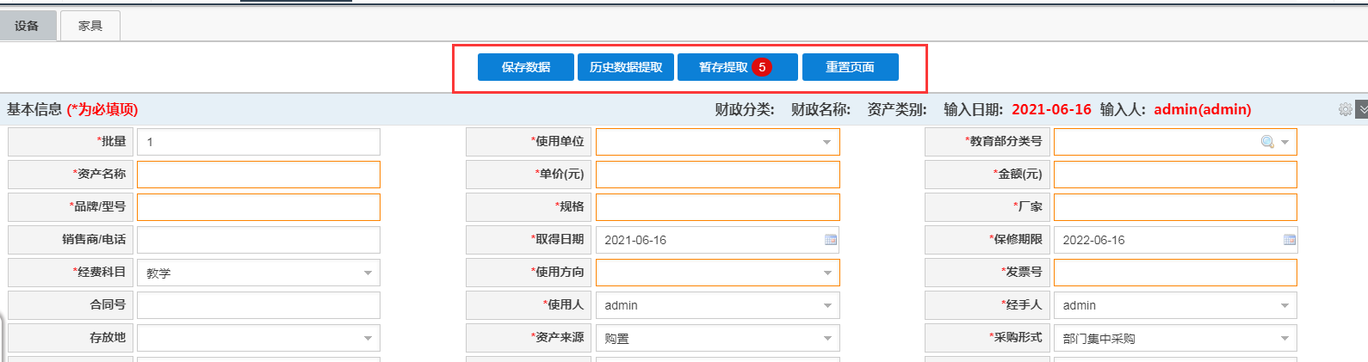This screenshot has width=1368, height=362.
Task: Click into the 发票号 text box
Action: pos(1175,273)
